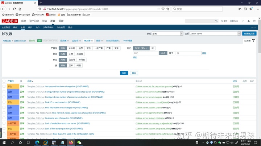Open the host group dropdown
This screenshot has height=146, width=261.
[x=167, y=34]
